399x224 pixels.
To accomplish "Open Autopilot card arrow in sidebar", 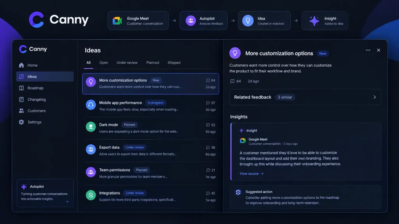I will (x=67, y=202).
